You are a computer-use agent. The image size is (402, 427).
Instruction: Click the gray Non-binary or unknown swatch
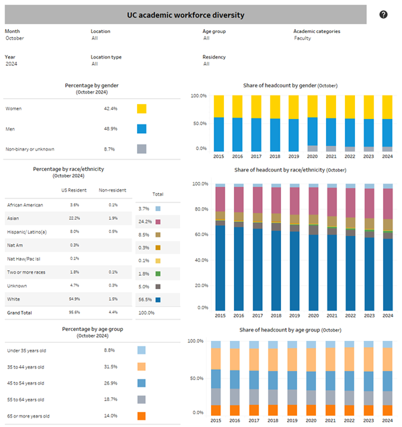(142, 149)
